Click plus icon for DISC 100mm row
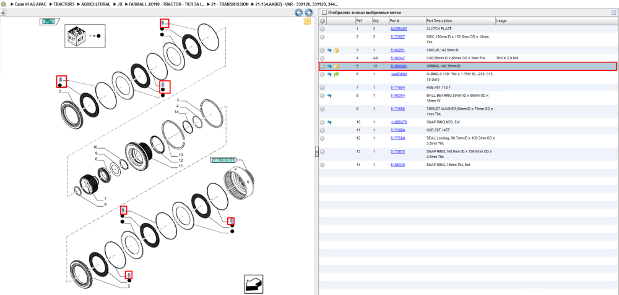The image size is (619, 295). [322, 37]
